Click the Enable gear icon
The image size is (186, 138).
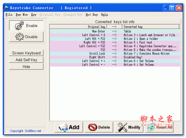(19, 25)
